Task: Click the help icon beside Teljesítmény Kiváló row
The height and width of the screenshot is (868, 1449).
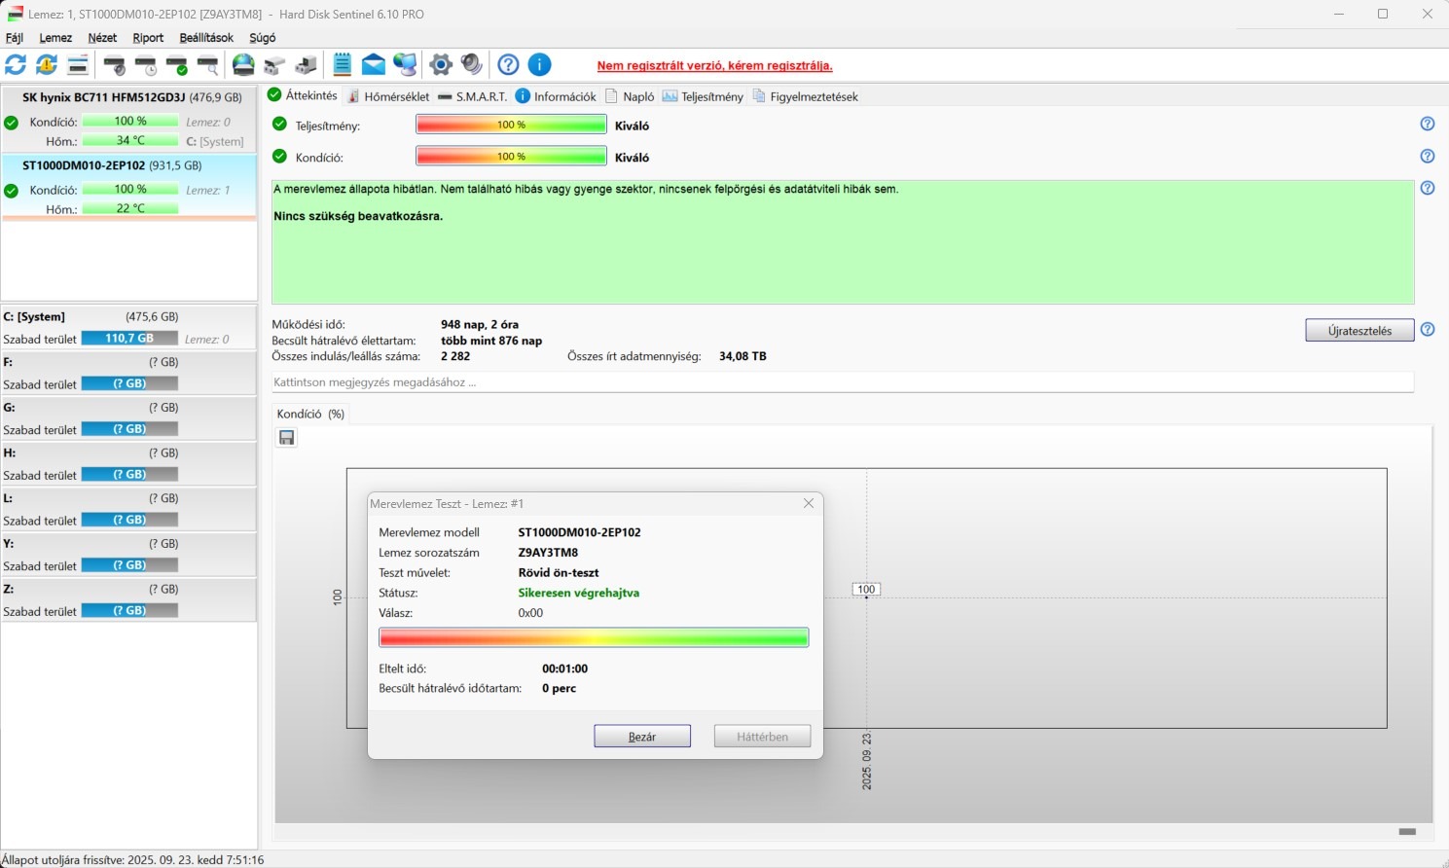Action: (x=1427, y=124)
